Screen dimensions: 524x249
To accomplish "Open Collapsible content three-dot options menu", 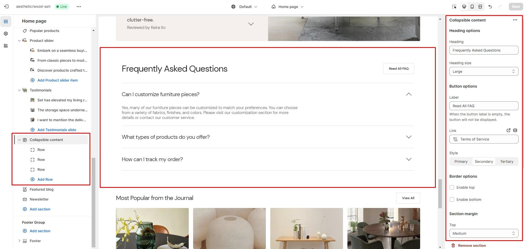I will pos(515,20).
